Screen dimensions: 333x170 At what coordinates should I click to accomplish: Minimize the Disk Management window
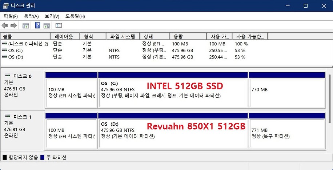pos(287,6)
